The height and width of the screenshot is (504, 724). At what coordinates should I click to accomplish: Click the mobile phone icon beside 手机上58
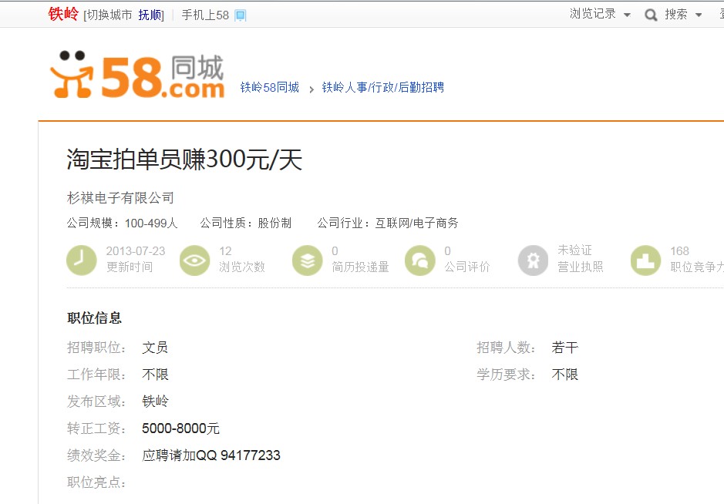(x=241, y=15)
